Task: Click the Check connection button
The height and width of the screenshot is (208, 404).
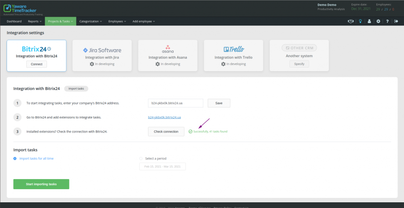Action: [166, 132]
